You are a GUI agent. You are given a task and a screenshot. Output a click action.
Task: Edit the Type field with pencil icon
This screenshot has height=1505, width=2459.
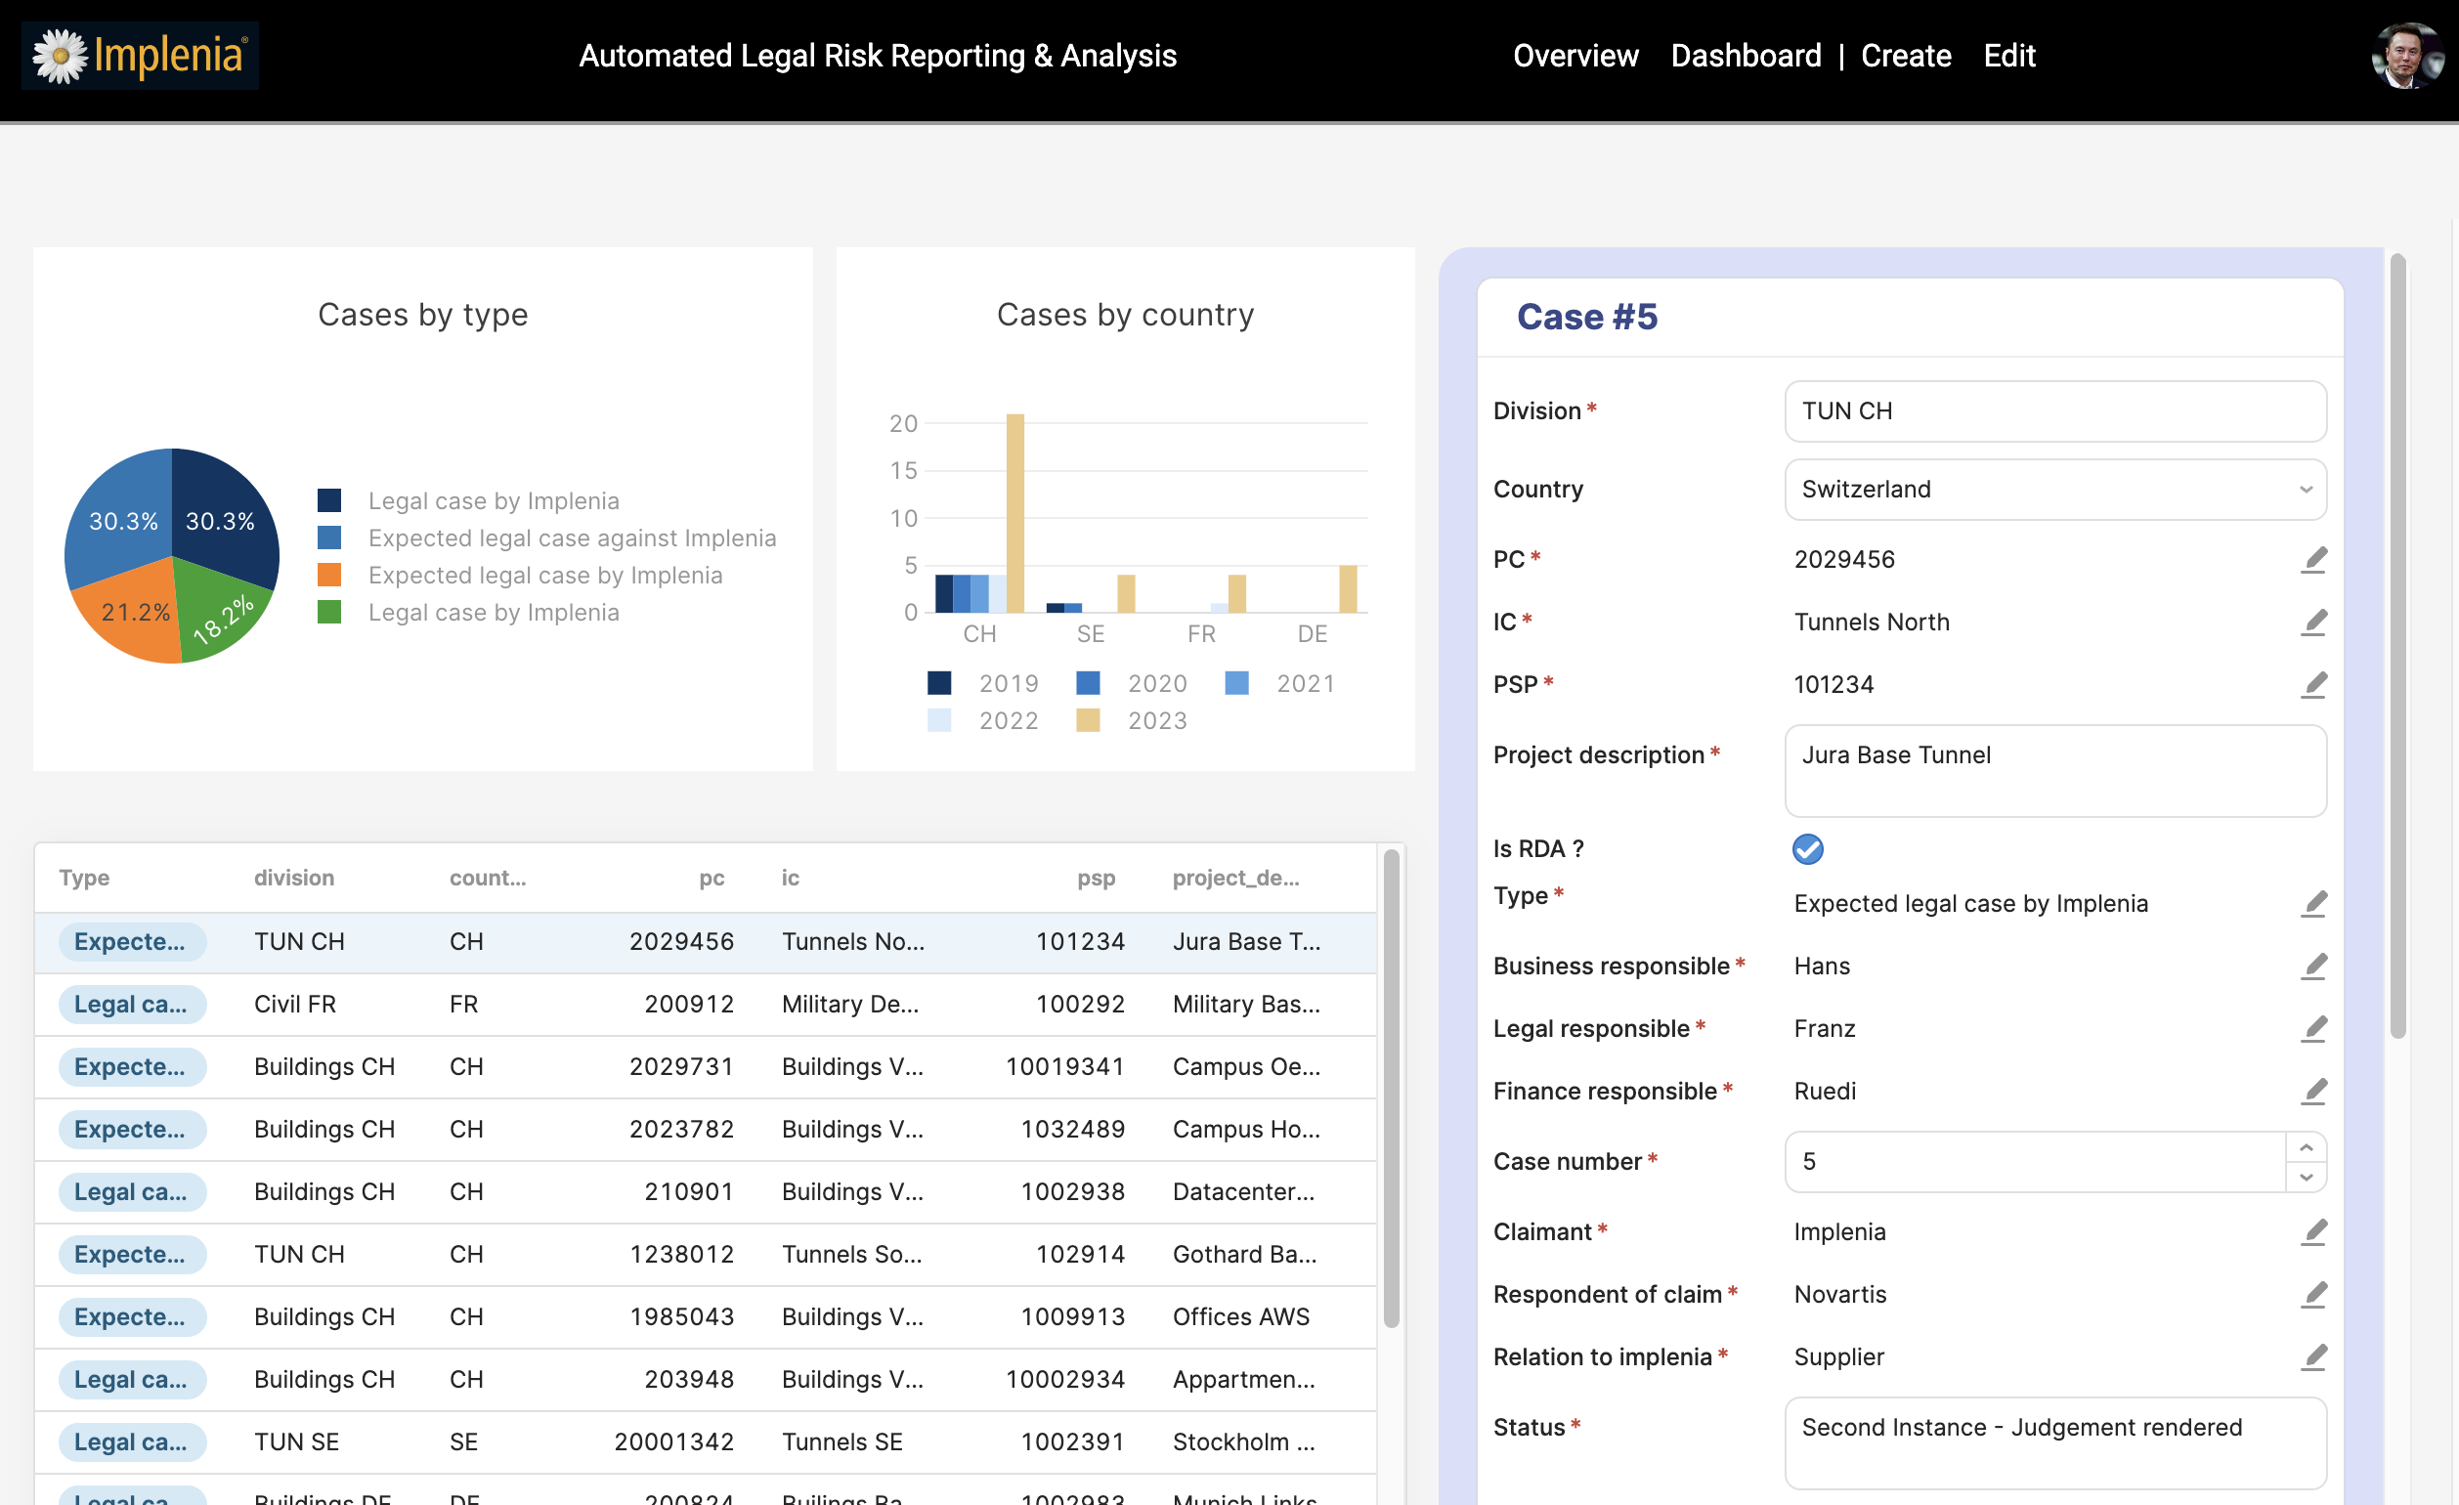point(2313,904)
